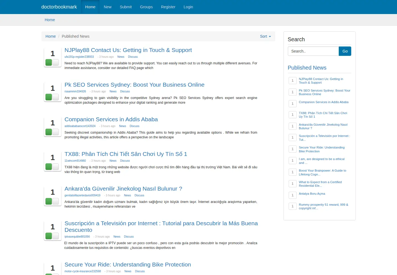Upvote the TX88 Phân Tích post

[x=49, y=166]
